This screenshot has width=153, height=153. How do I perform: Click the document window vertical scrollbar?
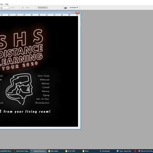79,70
